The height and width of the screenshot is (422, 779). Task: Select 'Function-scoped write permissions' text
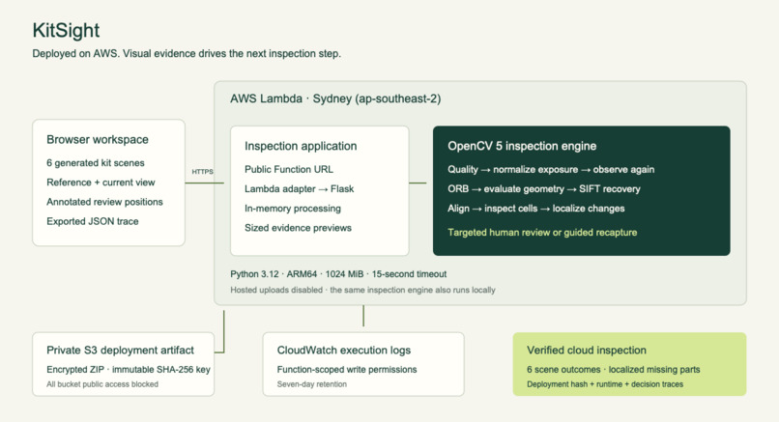click(347, 370)
